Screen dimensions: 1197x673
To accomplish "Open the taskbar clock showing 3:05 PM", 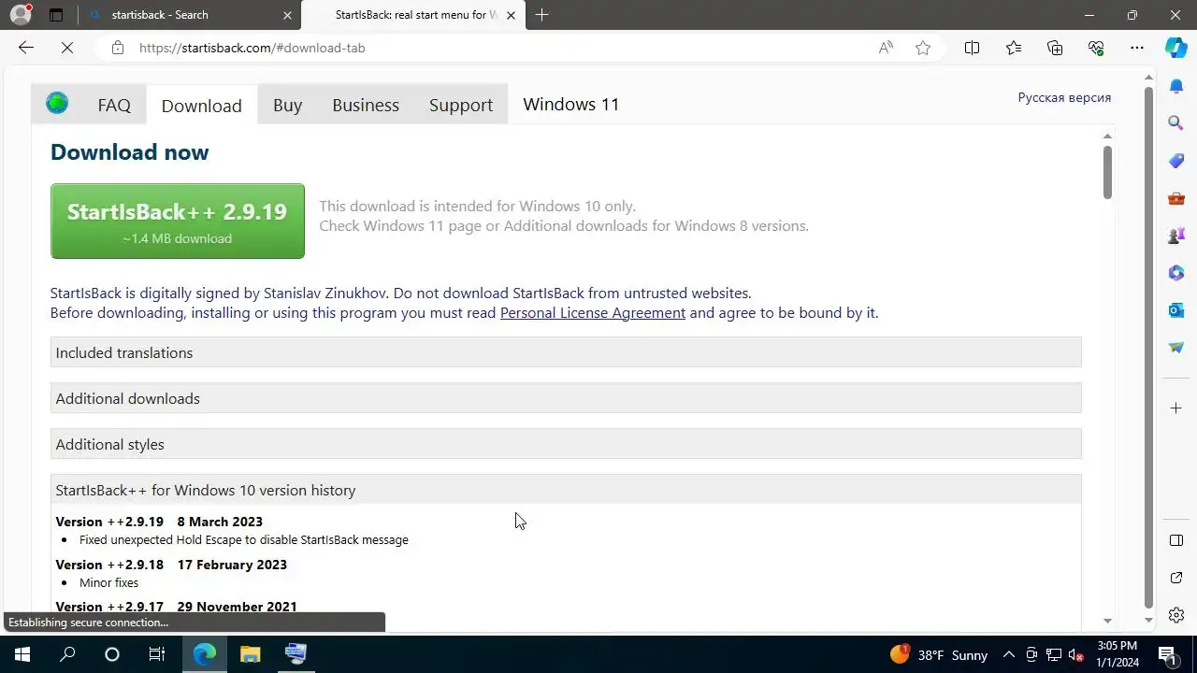I will click(x=1118, y=654).
